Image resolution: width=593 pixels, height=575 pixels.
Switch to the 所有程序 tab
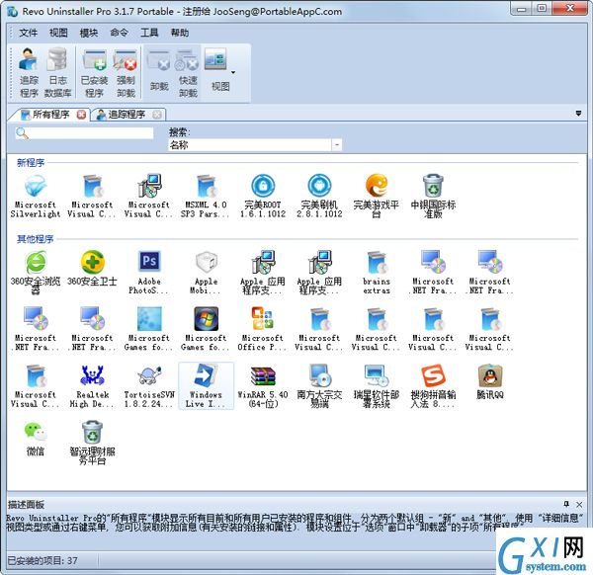tap(50, 115)
